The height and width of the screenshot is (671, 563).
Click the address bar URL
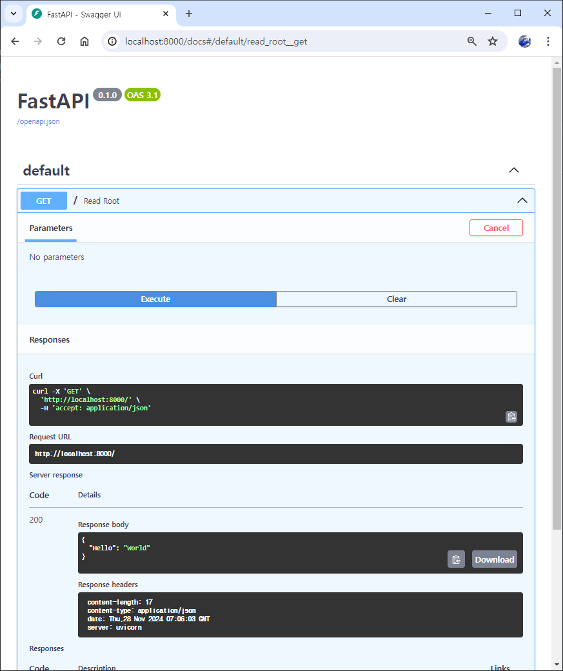(216, 41)
